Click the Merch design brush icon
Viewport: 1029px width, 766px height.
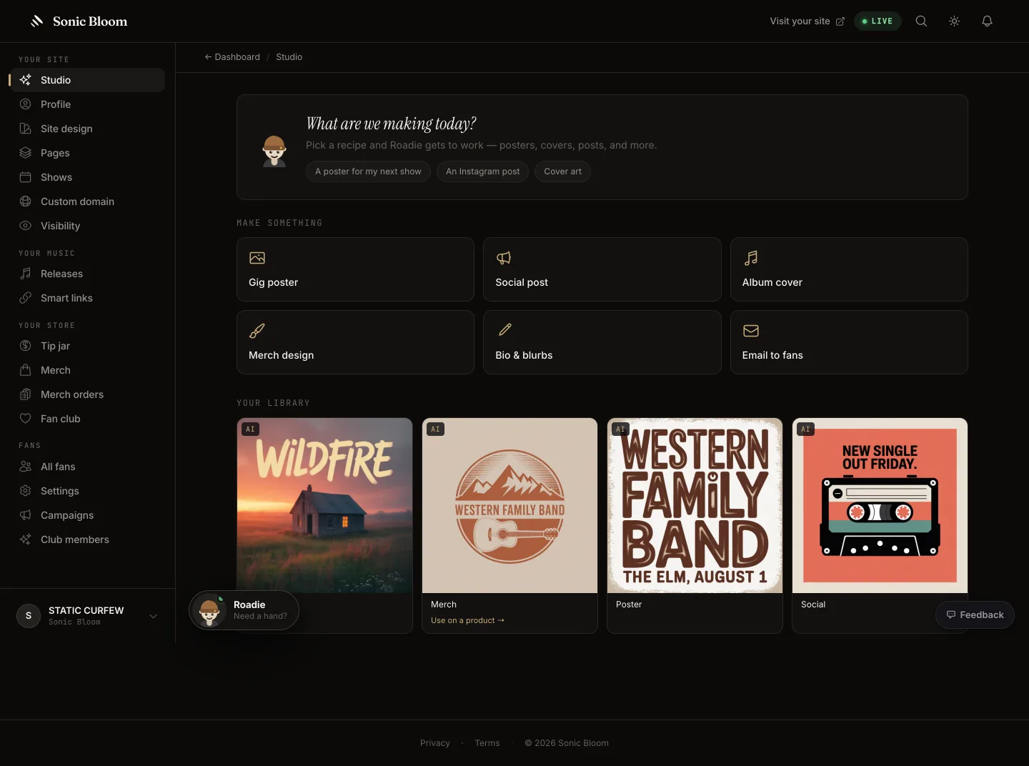[x=257, y=331]
